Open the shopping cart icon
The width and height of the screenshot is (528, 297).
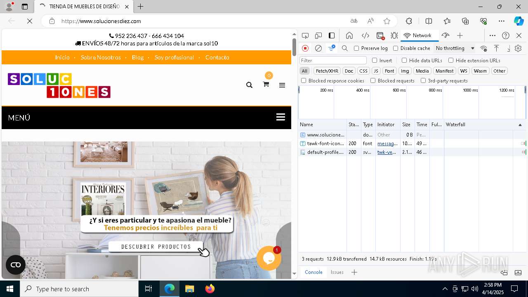point(266,84)
